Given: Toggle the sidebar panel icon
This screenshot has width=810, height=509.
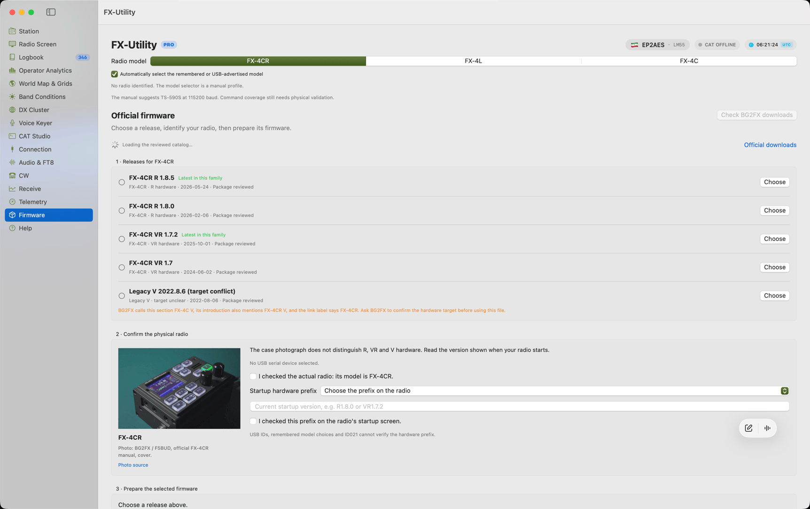Looking at the screenshot, I should 51,12.
